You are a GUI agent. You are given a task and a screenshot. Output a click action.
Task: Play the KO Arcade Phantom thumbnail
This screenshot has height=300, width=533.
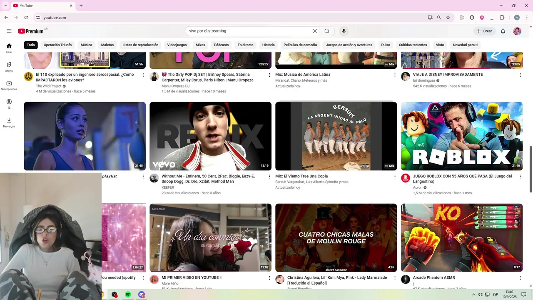click(462, 237)
